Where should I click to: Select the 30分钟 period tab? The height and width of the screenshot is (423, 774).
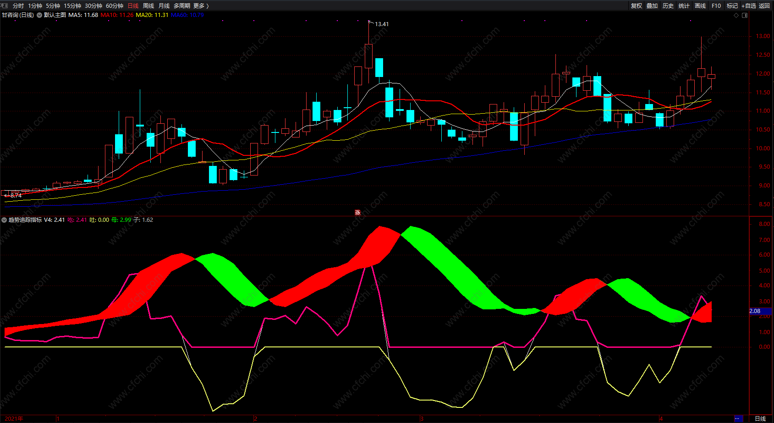93,6
